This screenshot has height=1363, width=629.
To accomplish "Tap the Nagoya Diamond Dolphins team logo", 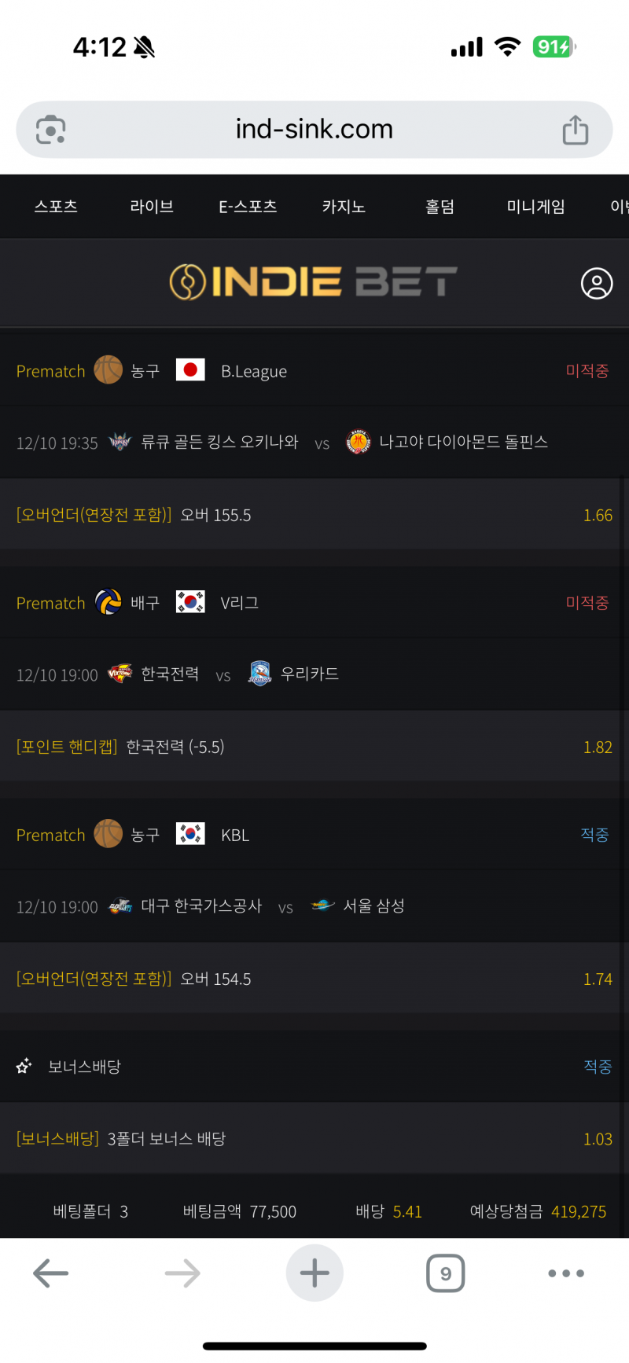I will [x=359, y=442].
